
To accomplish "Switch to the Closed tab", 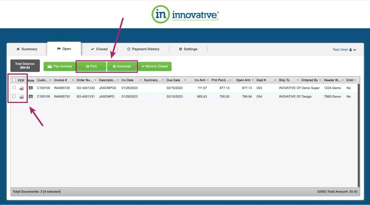I will click(x=99, y=49).
